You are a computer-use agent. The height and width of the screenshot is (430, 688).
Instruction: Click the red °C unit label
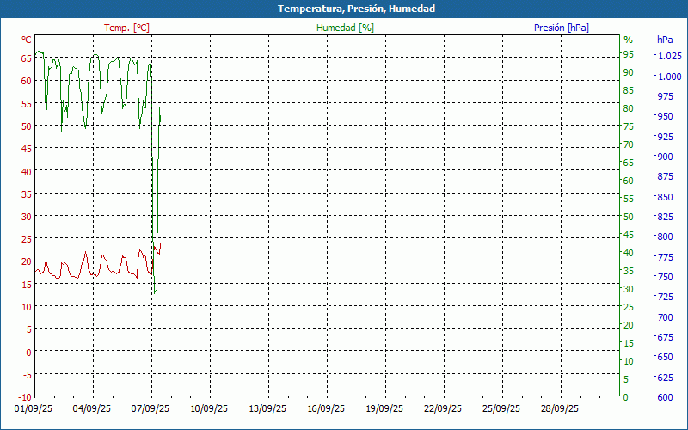[27, 40]
